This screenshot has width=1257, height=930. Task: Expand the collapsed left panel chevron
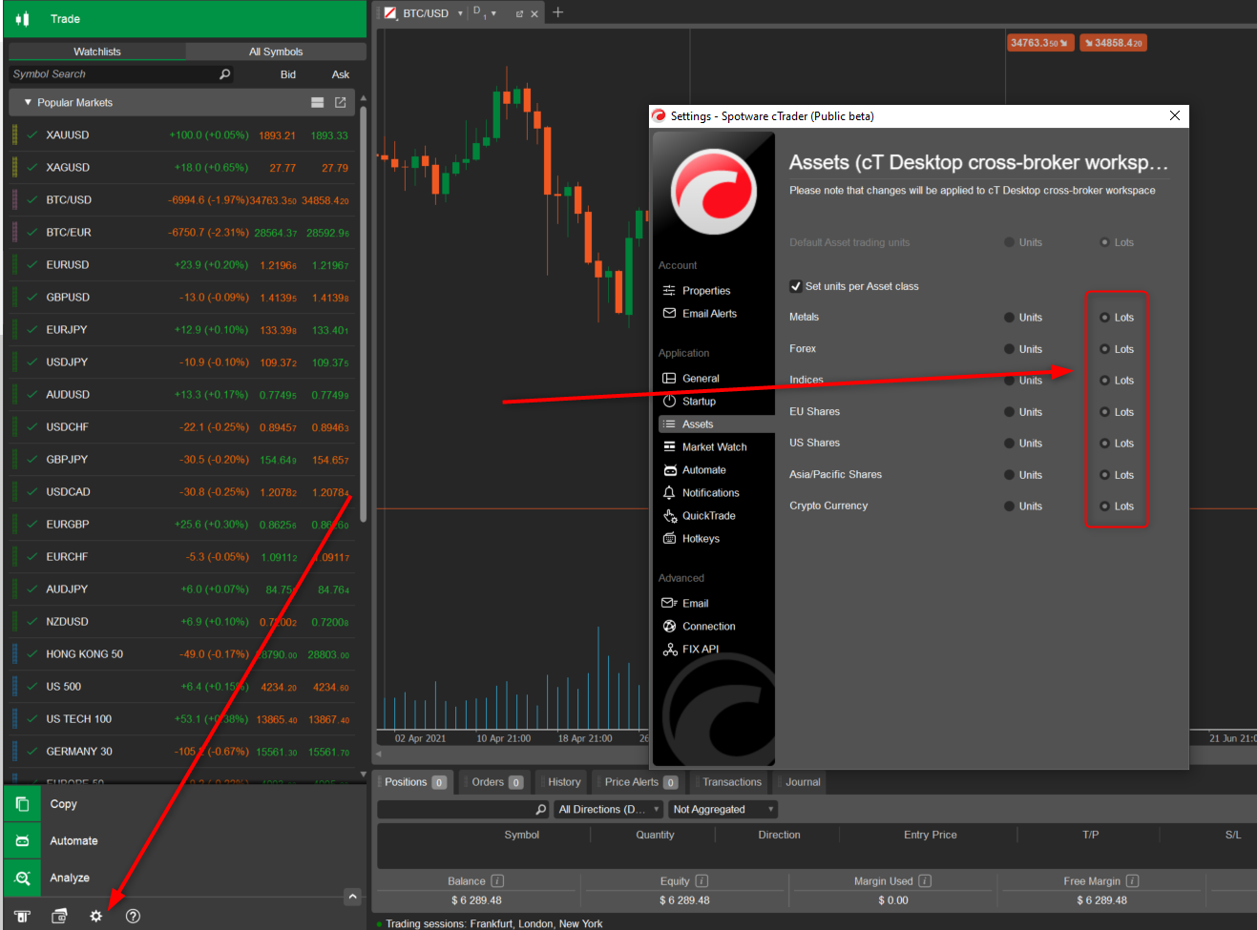(x=352, y=897)
